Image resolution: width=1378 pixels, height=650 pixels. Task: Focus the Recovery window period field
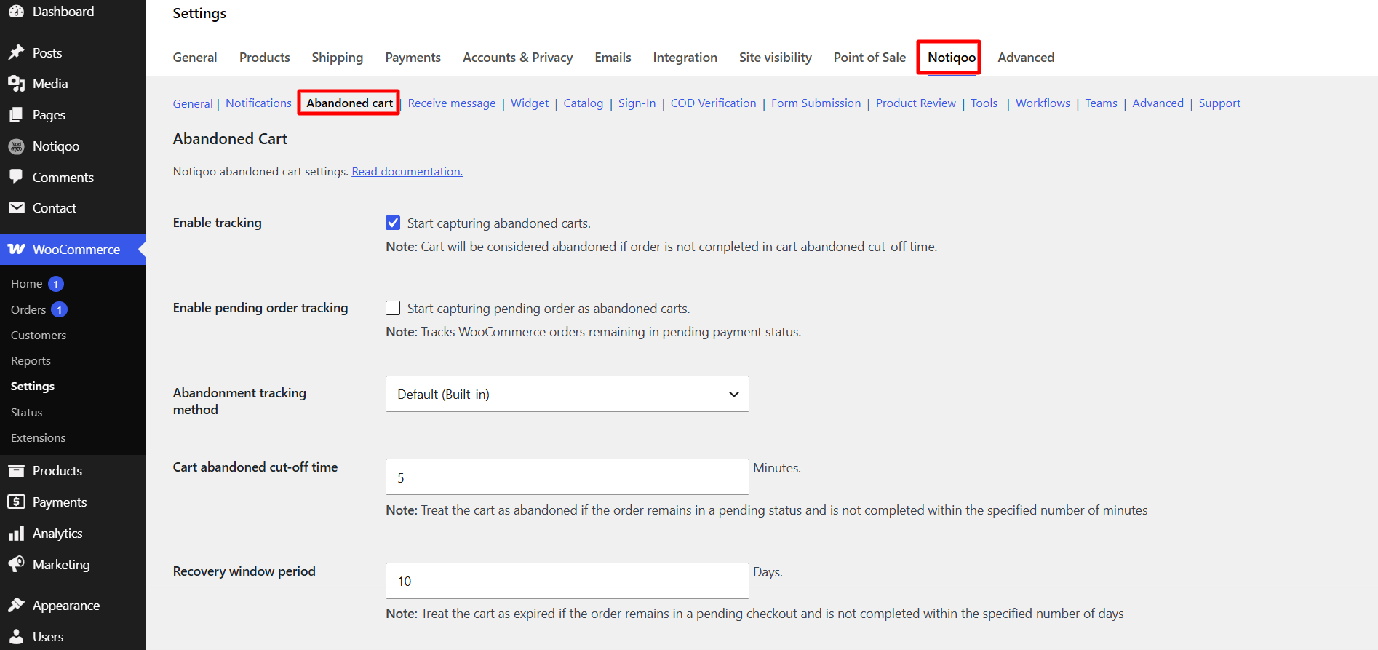(567, 581)
